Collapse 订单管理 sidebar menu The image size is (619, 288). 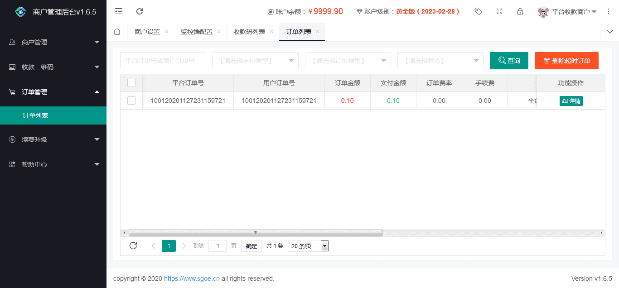tap(53, 92)
